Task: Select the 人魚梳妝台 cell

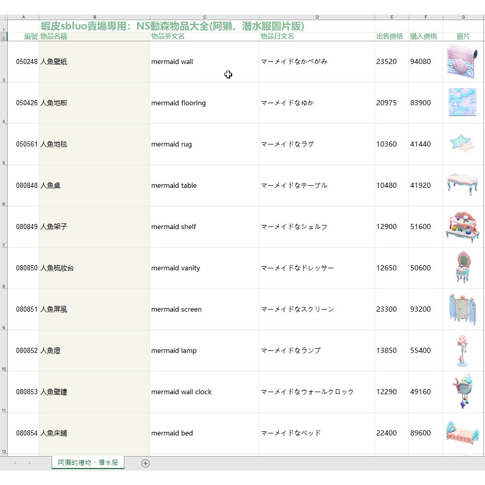Action: pos(94,268)
